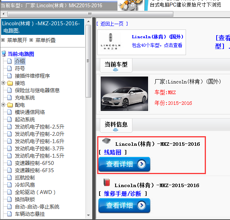Open the 线路图 link

pyautogui.click(x=113, y=152)
